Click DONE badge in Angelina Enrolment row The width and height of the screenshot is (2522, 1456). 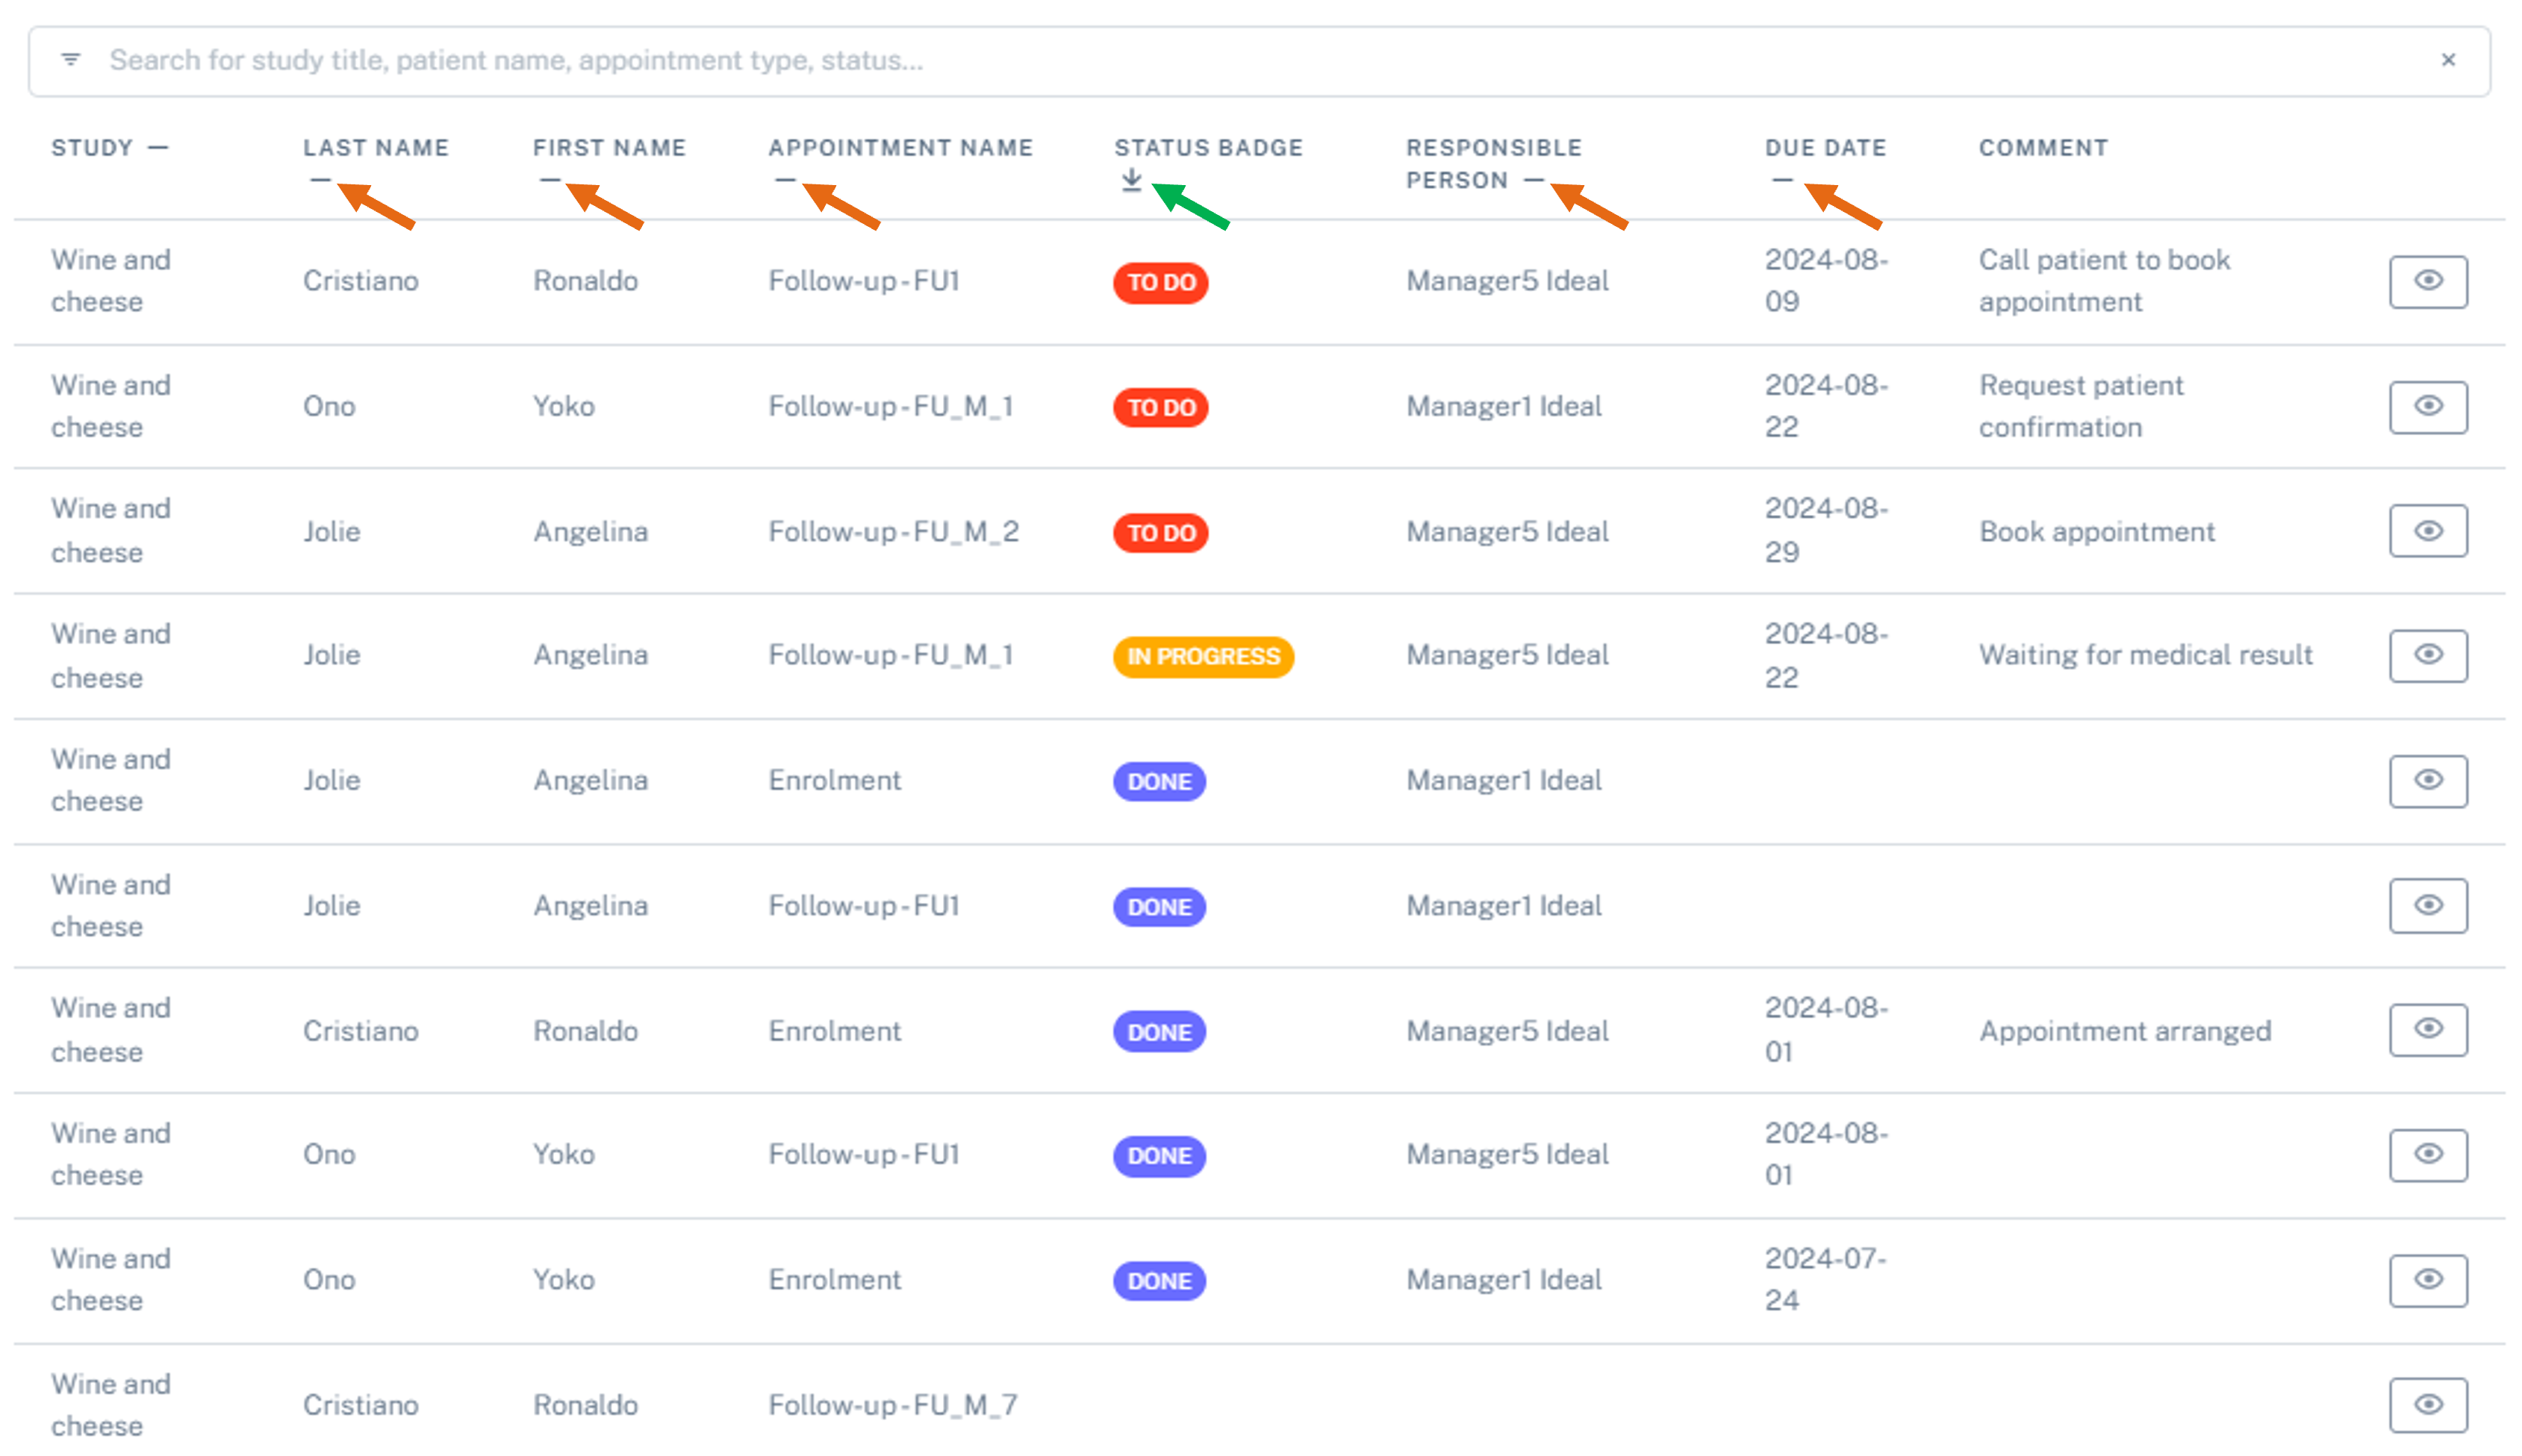click(x=1159, y=782)
